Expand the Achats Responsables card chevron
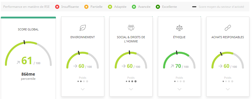This screenshot has width=252, height=99. (228, 89)
